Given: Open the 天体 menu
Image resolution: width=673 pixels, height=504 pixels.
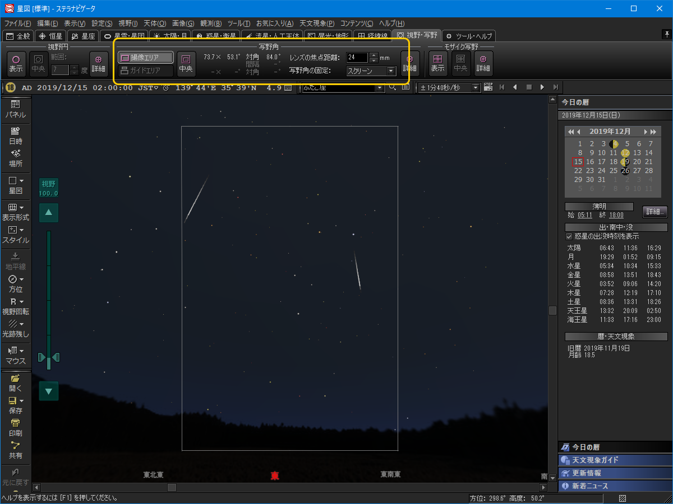Looking at the screenshot, I should click(x=155, y=24).
